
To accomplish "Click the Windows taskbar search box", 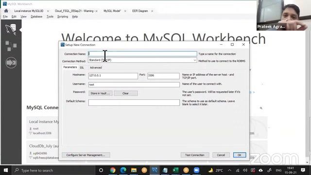I will coord(54,170).
